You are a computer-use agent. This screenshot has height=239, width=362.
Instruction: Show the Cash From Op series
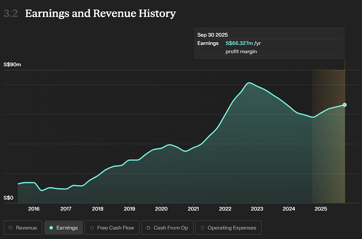pos(167,228)
